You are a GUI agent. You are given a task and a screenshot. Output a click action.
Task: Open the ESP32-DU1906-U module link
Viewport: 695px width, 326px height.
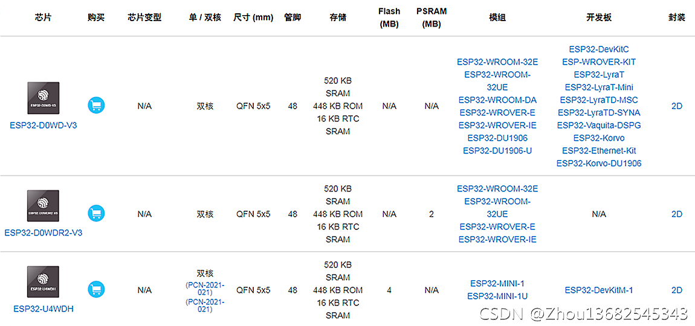(497, 150)
